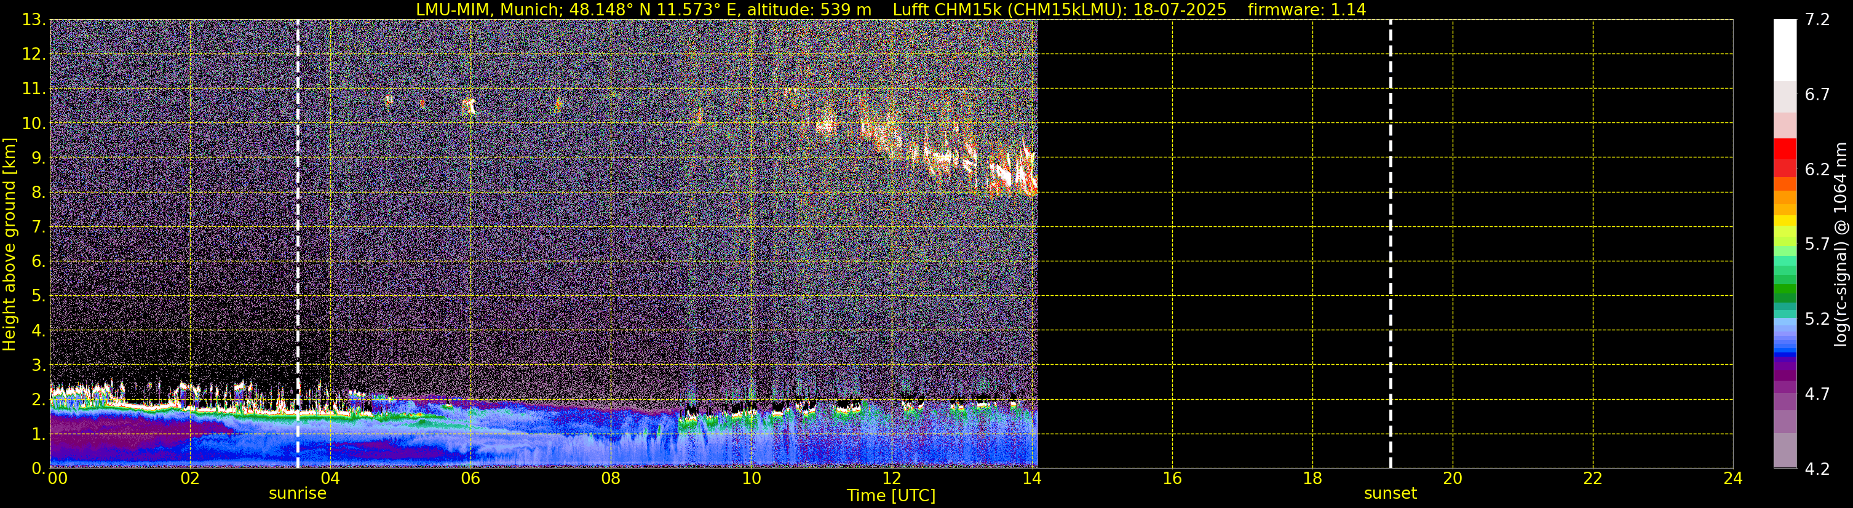
Task: Click the x-axis tick label '22'
Action: click(1593, 478)
